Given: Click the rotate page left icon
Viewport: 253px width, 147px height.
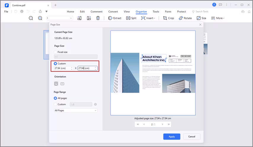Looking at the screenshot, I should (x=79, y=18).
